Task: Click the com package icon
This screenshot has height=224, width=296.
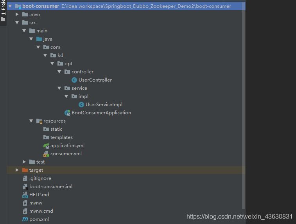Action: tap(46, 47)
